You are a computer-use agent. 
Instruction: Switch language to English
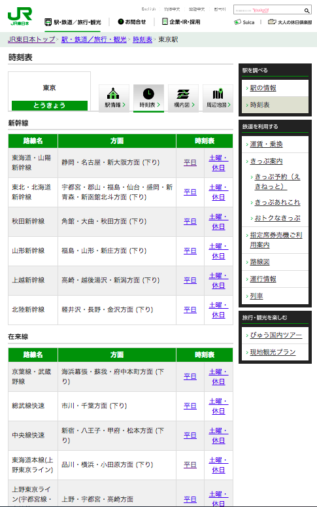pyautogui.click(x=148, y=9)
